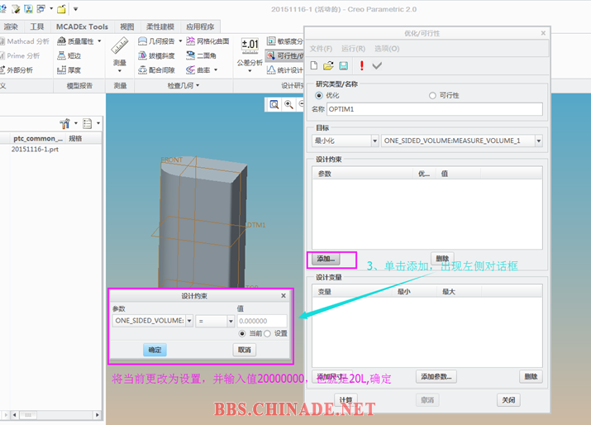The image size is (591, 425).
Task: Select the Feasibility (可行性) radio button
Action: [x=432, y=95]
